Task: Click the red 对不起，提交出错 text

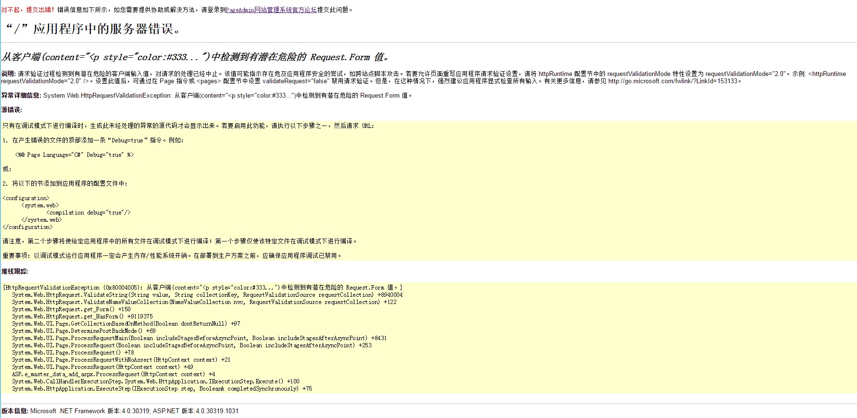Action: point(28,10)
